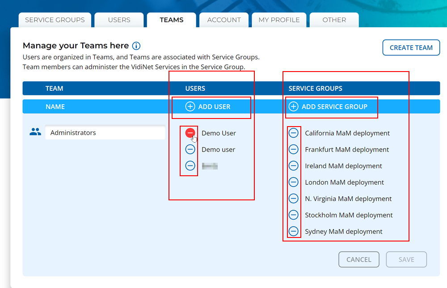Go to the Account tab
447x288 pixels.
[224, 20]
